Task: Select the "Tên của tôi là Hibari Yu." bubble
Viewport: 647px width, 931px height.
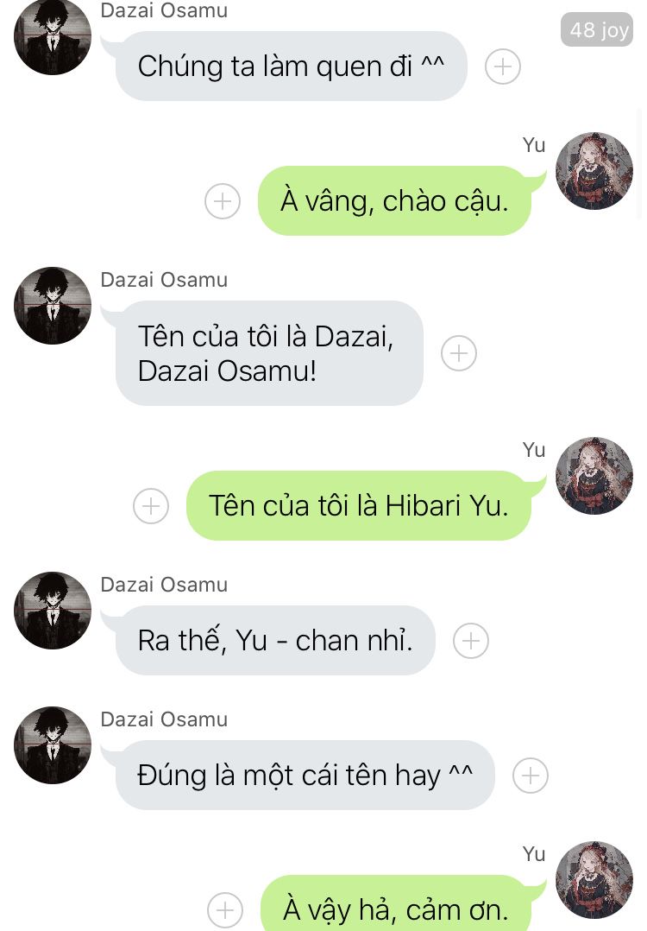Action: pos(359,506)
